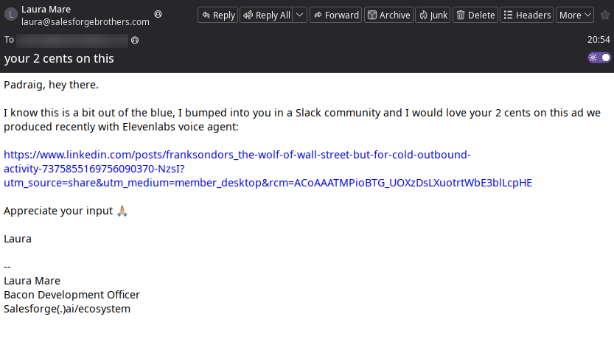614x339 pixels.
Task: Toggle the dark message mode switch
Action: click(599, 57)
